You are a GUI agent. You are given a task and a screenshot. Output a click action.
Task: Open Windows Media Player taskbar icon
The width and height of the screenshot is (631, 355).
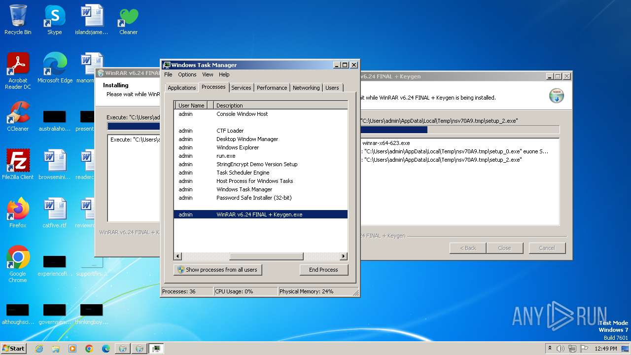click(x=72, y=349)
